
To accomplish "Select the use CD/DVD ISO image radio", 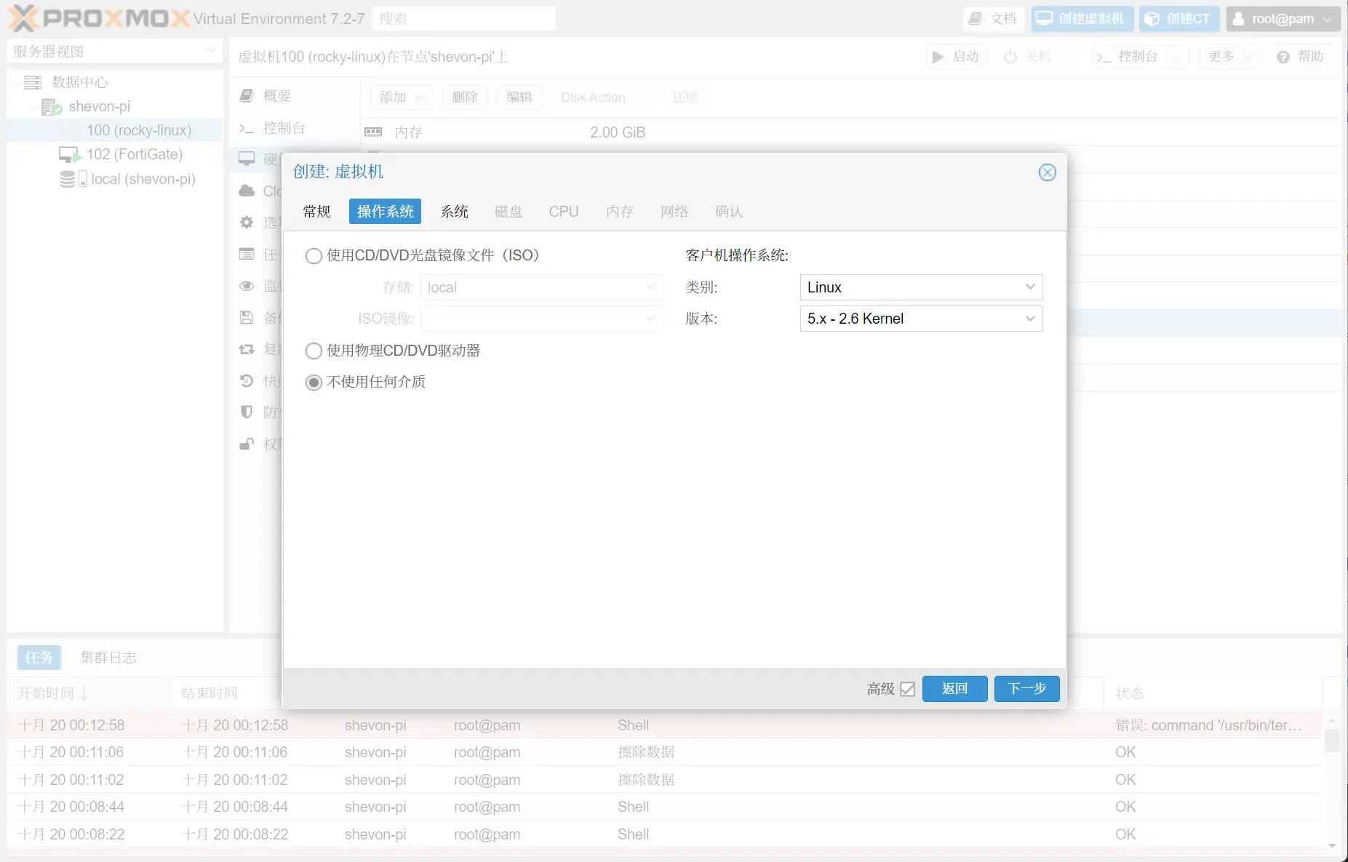I will click(x=314, y=256).
